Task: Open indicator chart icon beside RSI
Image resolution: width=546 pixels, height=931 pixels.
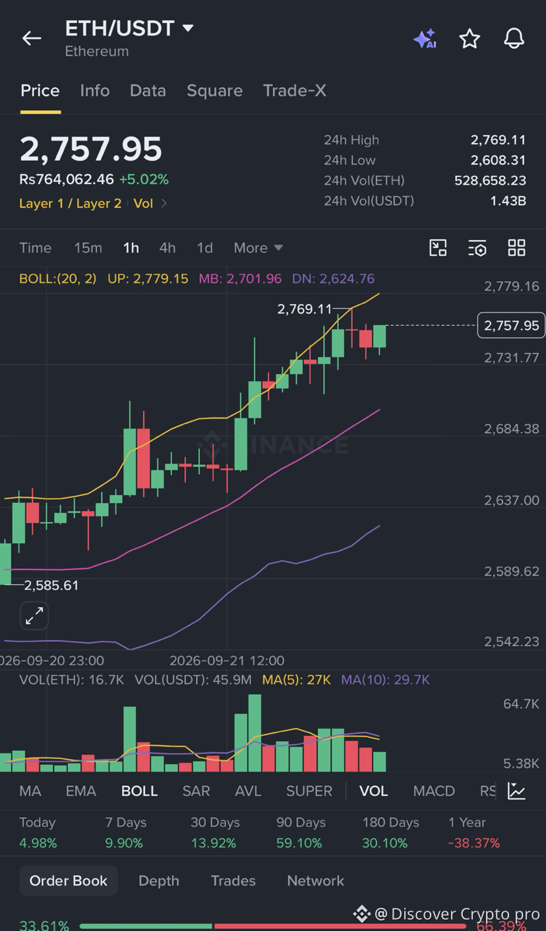Action: pyautogui.click(x=516, y=791)
